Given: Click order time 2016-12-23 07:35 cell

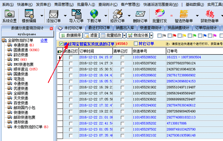Looking at the screenshot, I should point(96,135).
